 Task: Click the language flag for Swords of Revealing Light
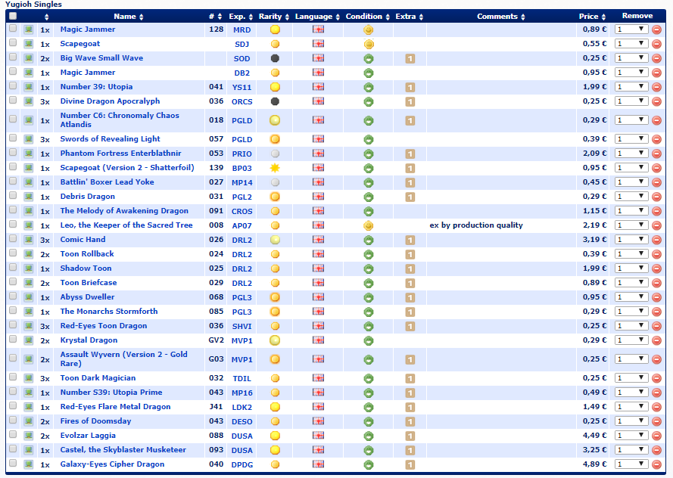[319, 139]
